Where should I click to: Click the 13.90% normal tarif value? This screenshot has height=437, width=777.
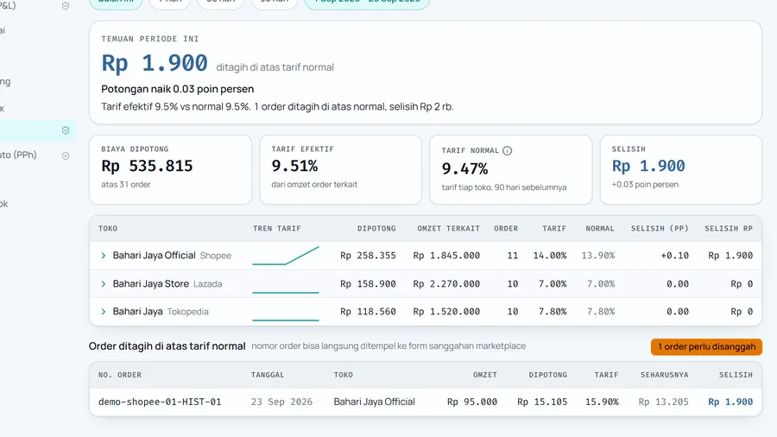pyautogui.click(x=598, y=256)
